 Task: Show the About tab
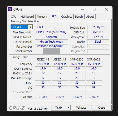click(90, 17)
